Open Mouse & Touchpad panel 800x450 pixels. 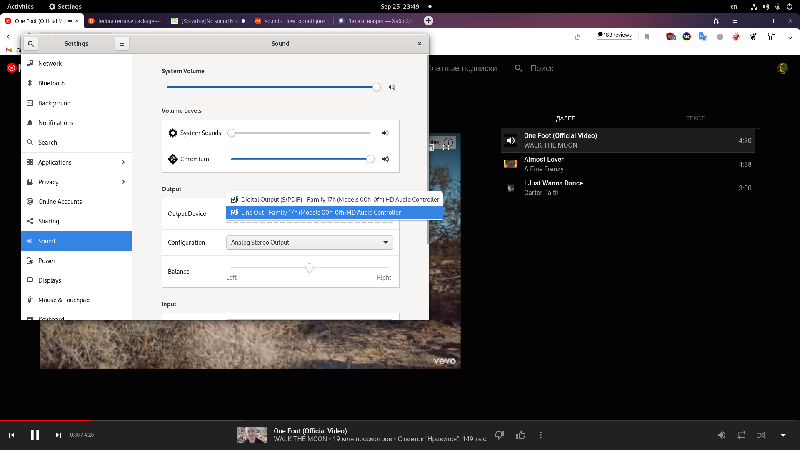click(x=77, y=300)
